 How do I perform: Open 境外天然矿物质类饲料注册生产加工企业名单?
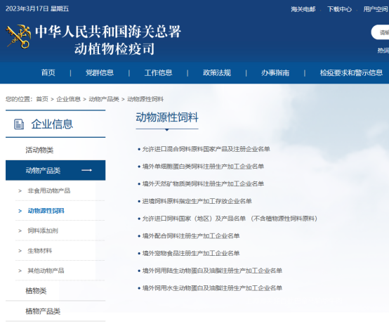point(203,184)
